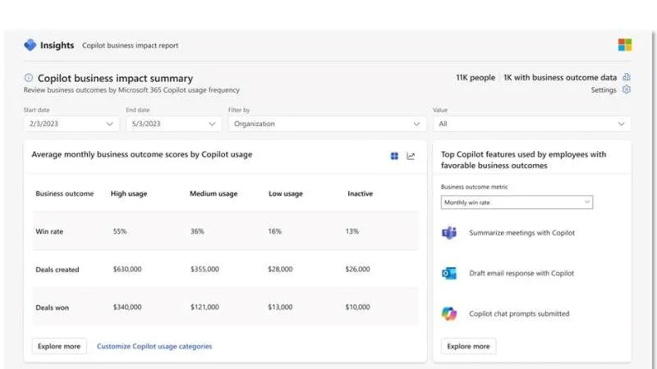
Task: Expand the Value dropdown showing All
Action: [x=532, y=124]
